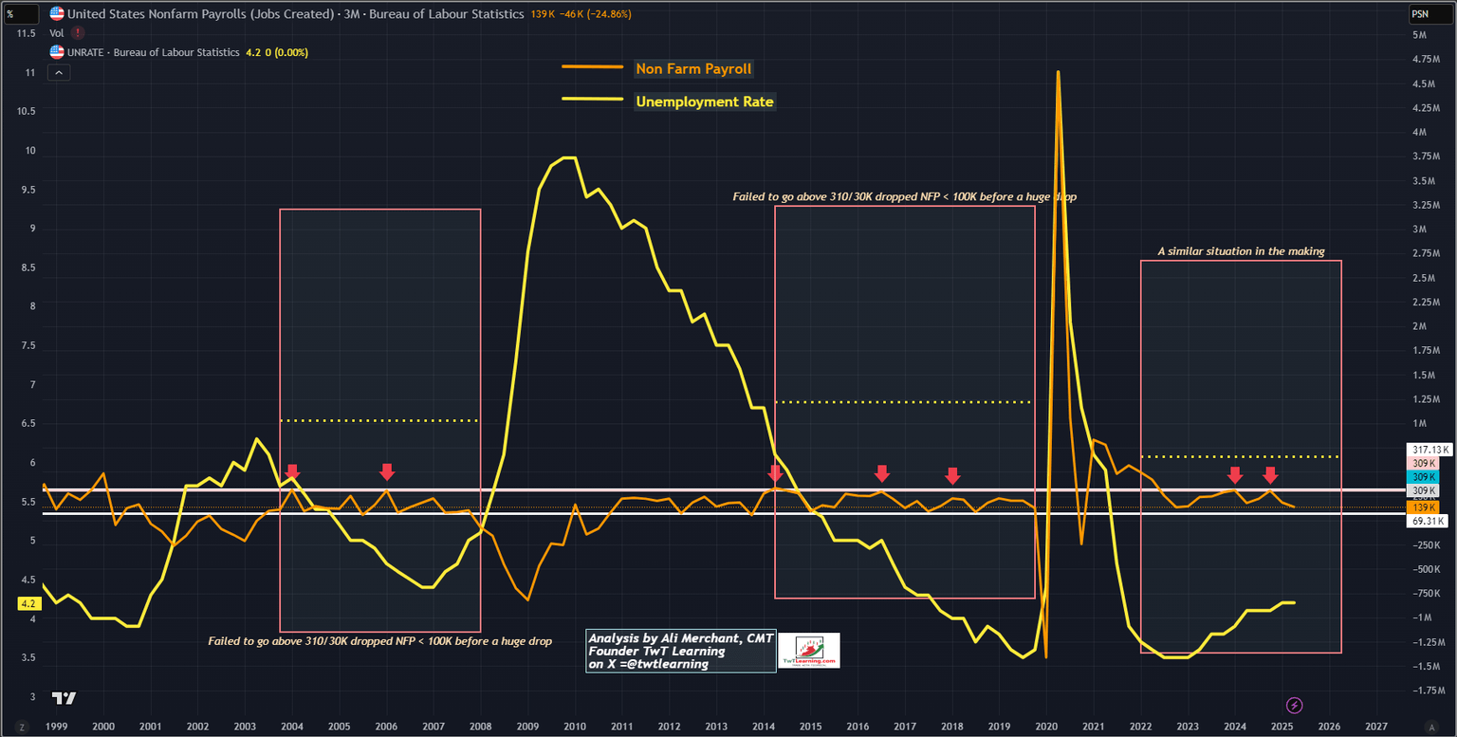Click the UNRATE value 4.2 0 (0.00%)
Screen dimensions: 1457x737
pyautogui.click(x=276, y=52)
